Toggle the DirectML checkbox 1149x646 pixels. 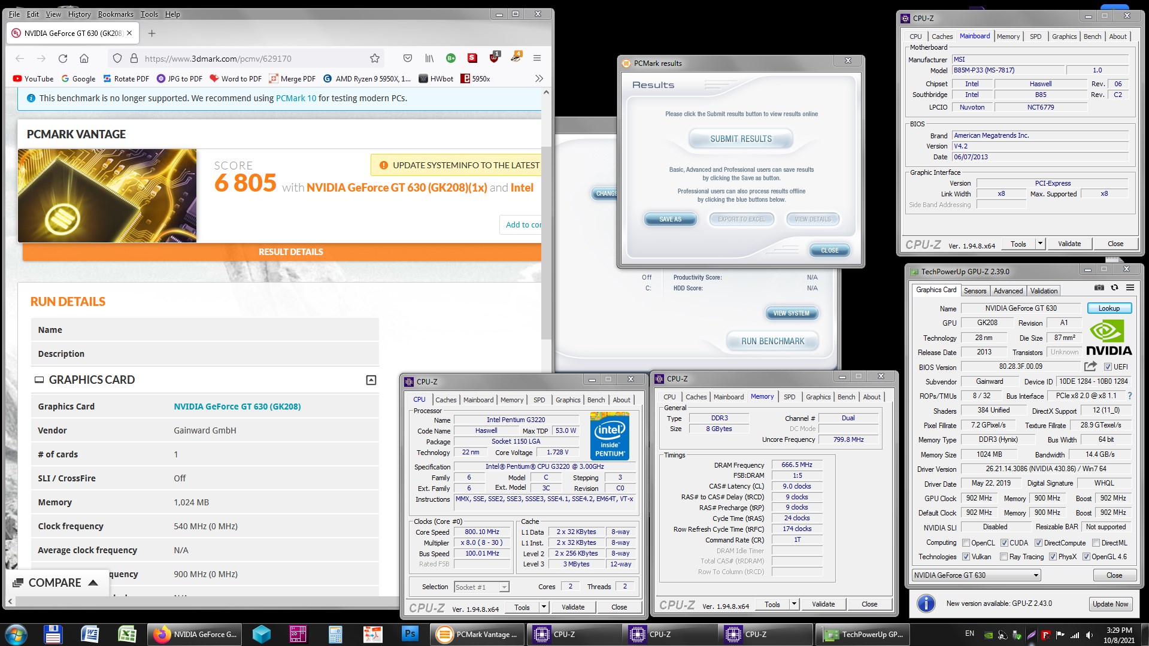tap(1095, 543)
